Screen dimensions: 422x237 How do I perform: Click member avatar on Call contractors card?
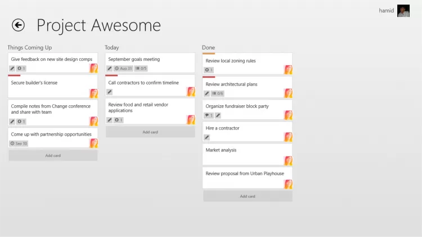pyautogui.click(x=191, y=92)
